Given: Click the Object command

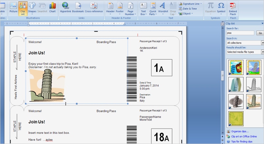Looking at the screenshot, I should pyautogui.click(x=186, y=13).
